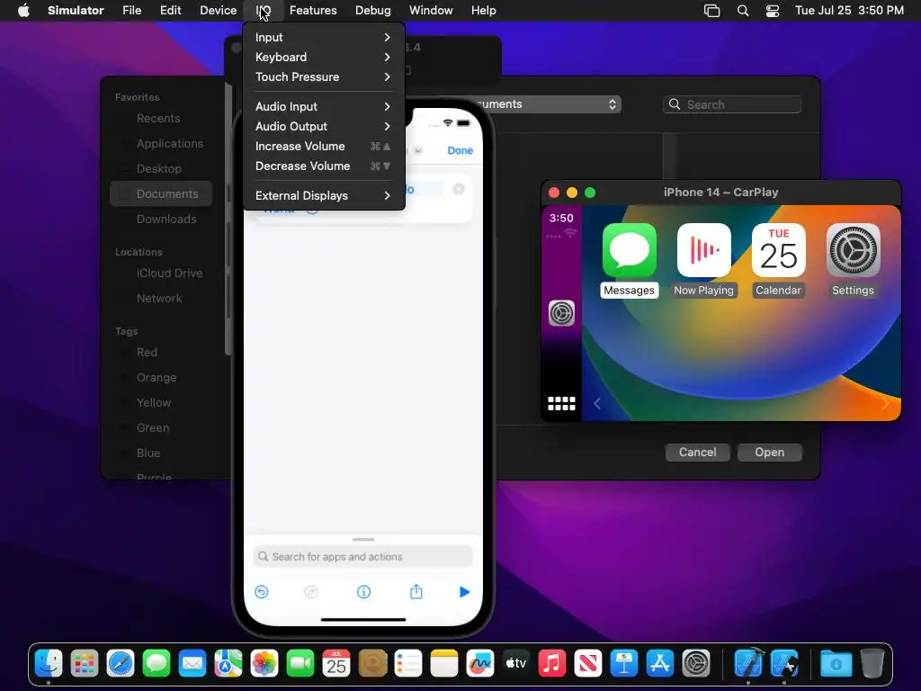Open Reminders from the Dock
921x691 pixels.
[x=408, y=664]
